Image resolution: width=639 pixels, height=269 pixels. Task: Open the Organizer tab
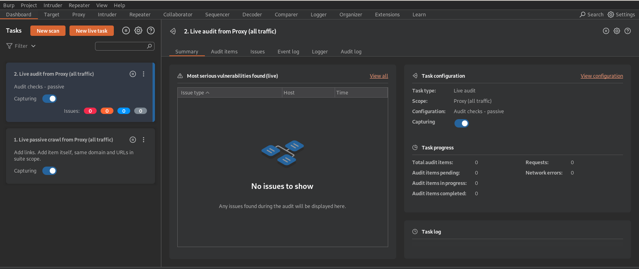click(351, 15)
